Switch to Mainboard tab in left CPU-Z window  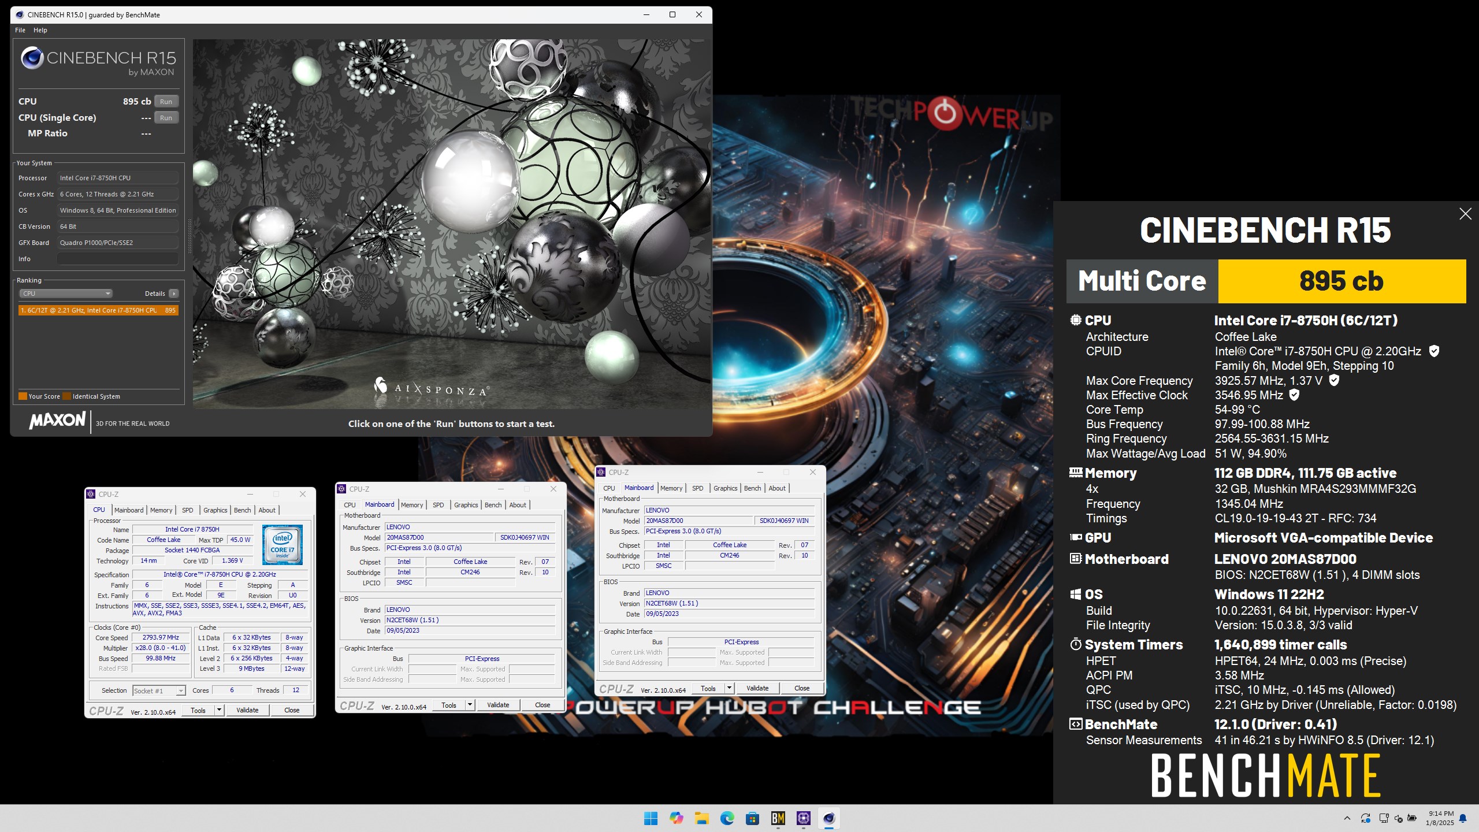pos(129,510)
